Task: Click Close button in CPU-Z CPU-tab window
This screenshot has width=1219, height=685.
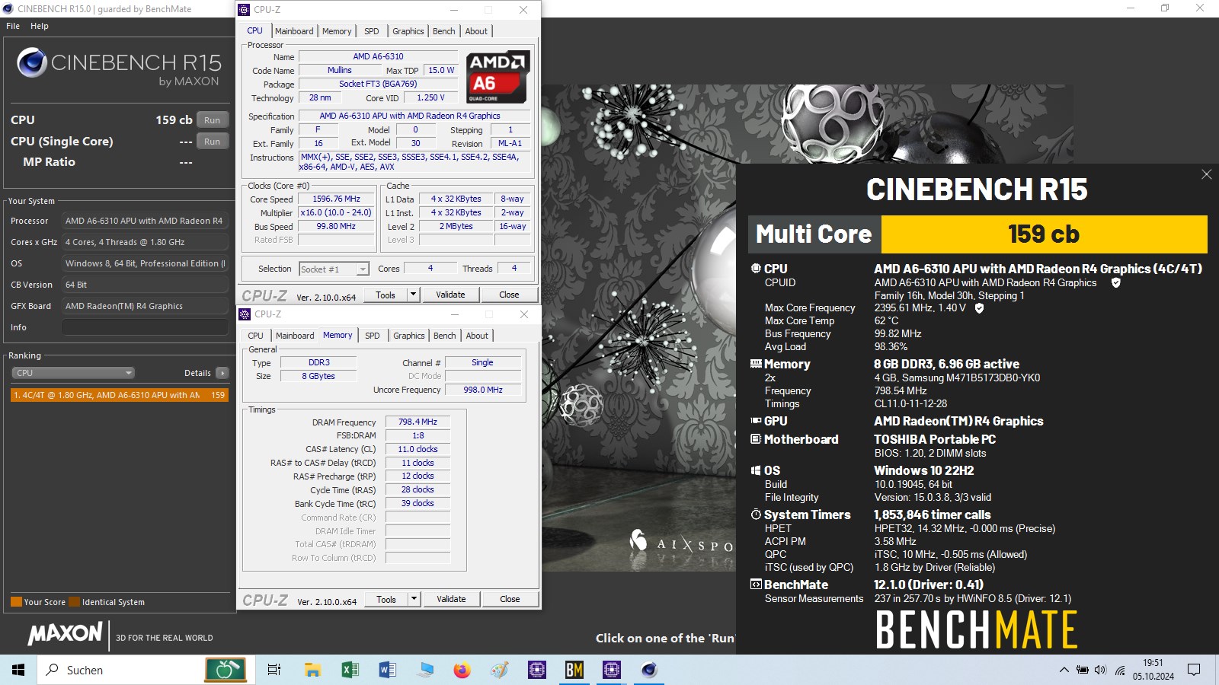Action: 509,295
